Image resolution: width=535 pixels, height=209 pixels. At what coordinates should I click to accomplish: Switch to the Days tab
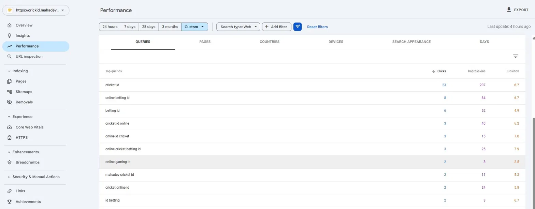click(x=484, y=42)
